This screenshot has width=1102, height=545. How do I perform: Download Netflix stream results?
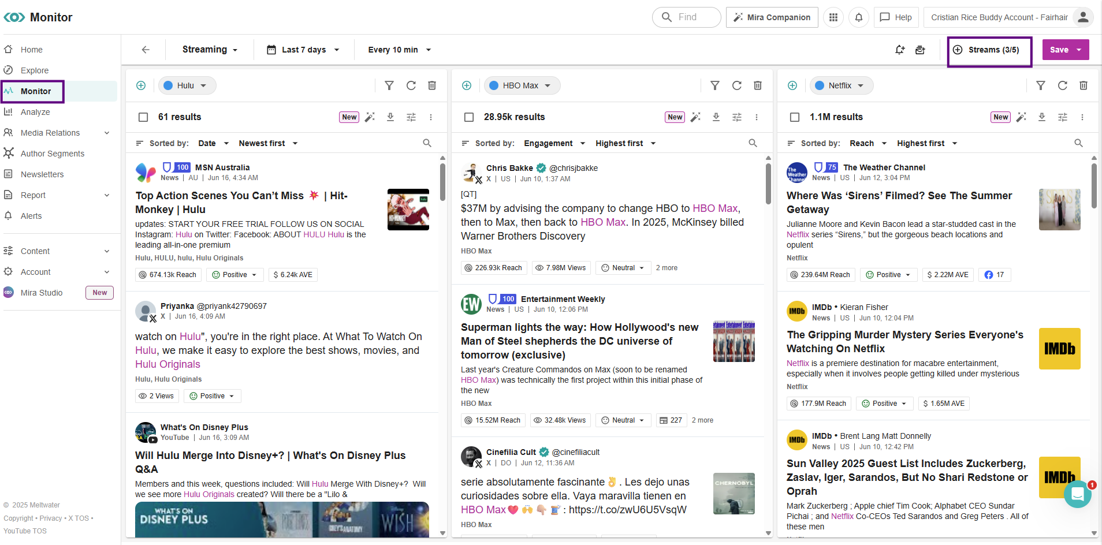pos(1042,117)
